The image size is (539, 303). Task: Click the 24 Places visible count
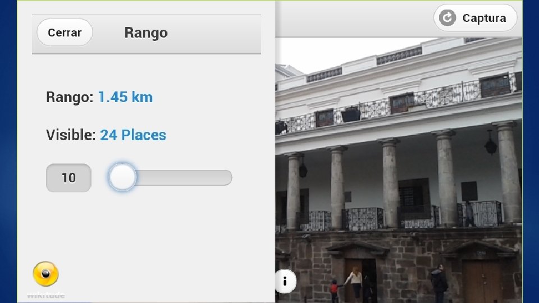click(x=133, y=135)
